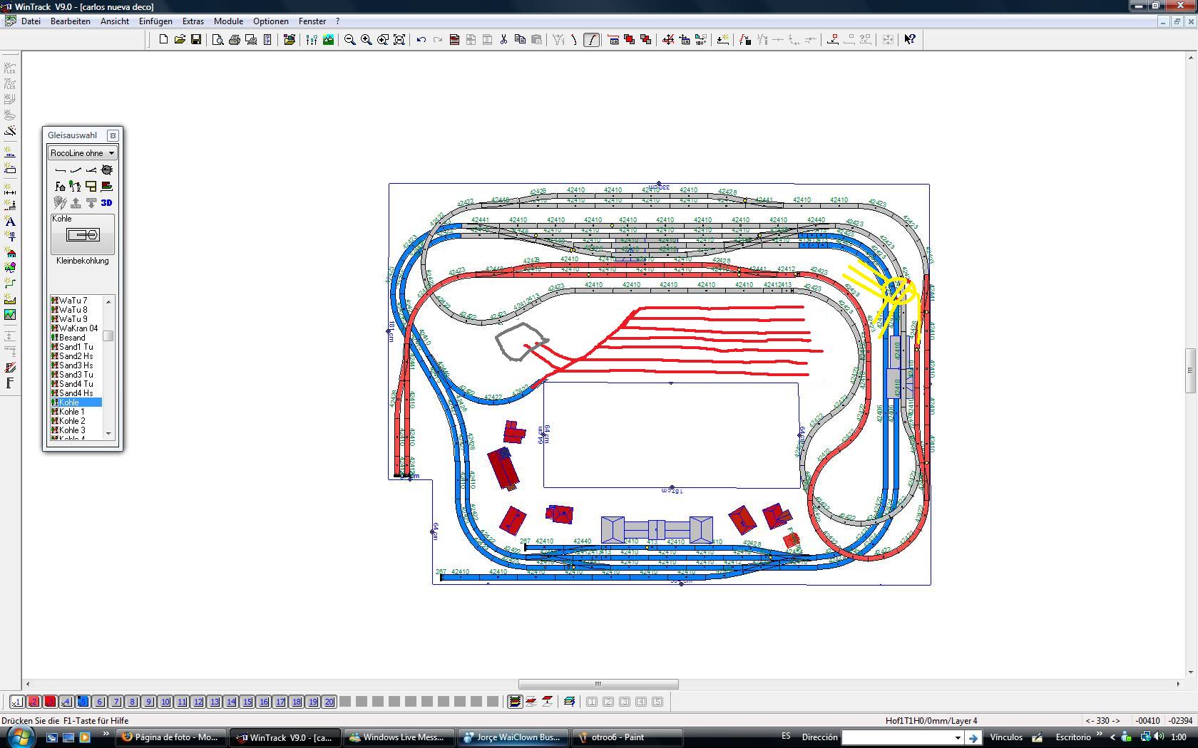Open print preview in the toolbar
1198x748 pixels.
click(218, 40)
